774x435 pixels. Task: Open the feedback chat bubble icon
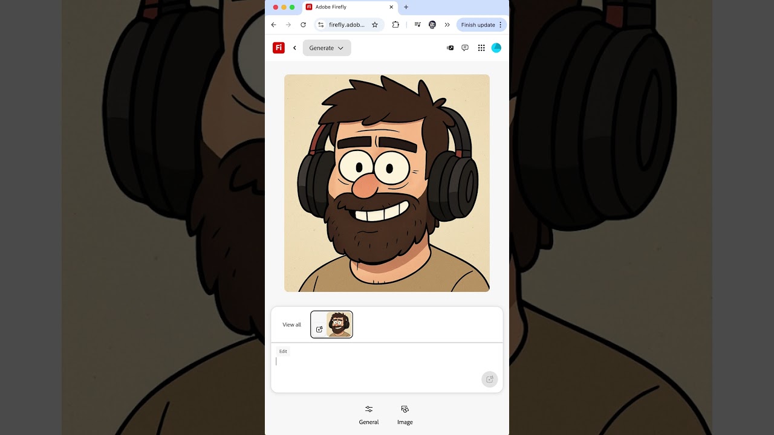pos(465,48)
